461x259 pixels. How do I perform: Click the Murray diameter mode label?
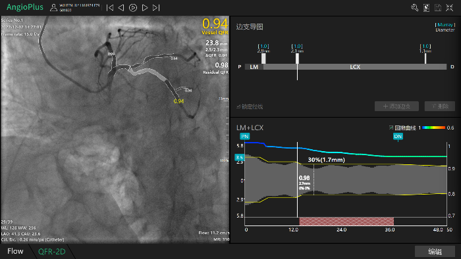coord(445,24)
